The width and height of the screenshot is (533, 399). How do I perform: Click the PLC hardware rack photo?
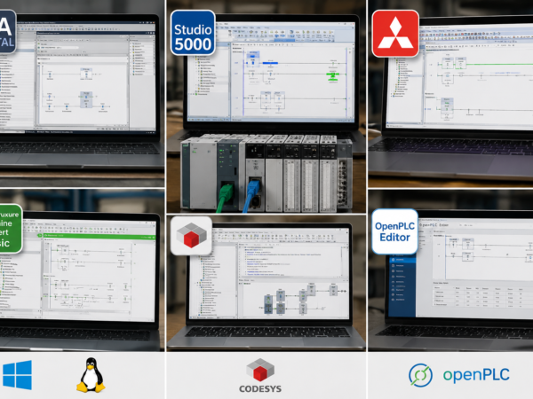pos(266,173)
